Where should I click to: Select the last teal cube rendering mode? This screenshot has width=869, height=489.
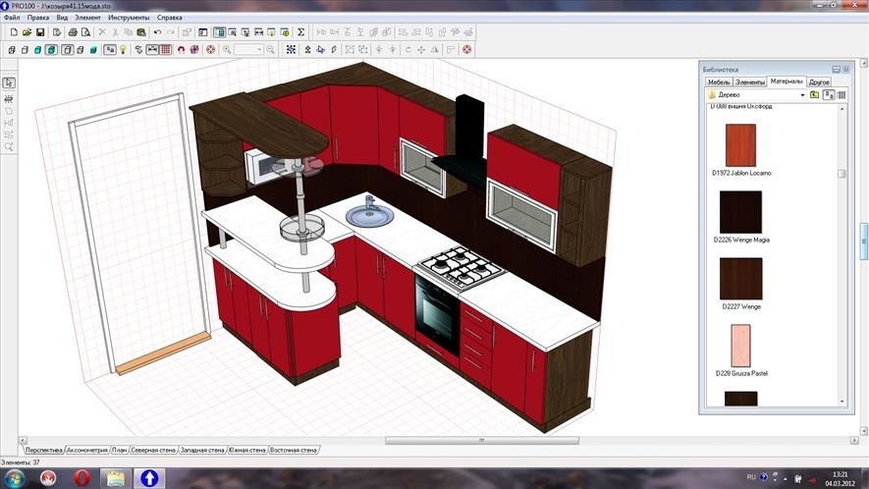(x=93, y=50)
